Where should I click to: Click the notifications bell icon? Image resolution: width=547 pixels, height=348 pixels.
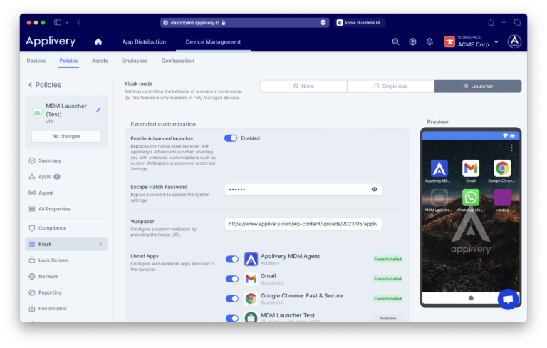click(x=429, y=41)
